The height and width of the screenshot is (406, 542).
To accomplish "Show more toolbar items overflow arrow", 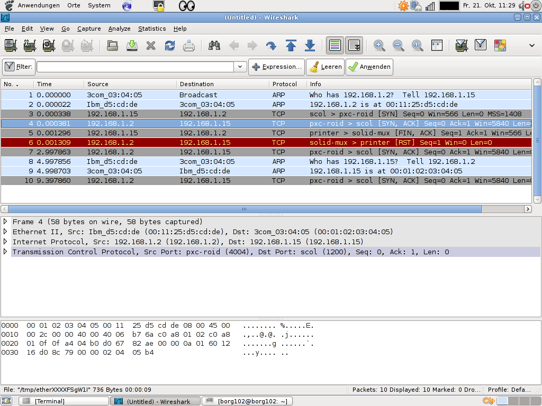I will tap(531, 45).
